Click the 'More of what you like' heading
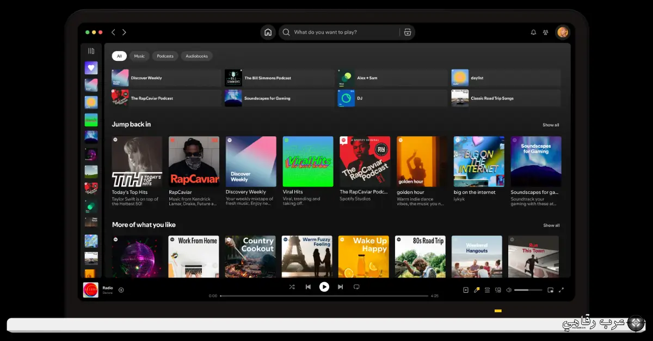Image resolution: width=653 pixels, height=341 pixels. (x=144, y=225)
